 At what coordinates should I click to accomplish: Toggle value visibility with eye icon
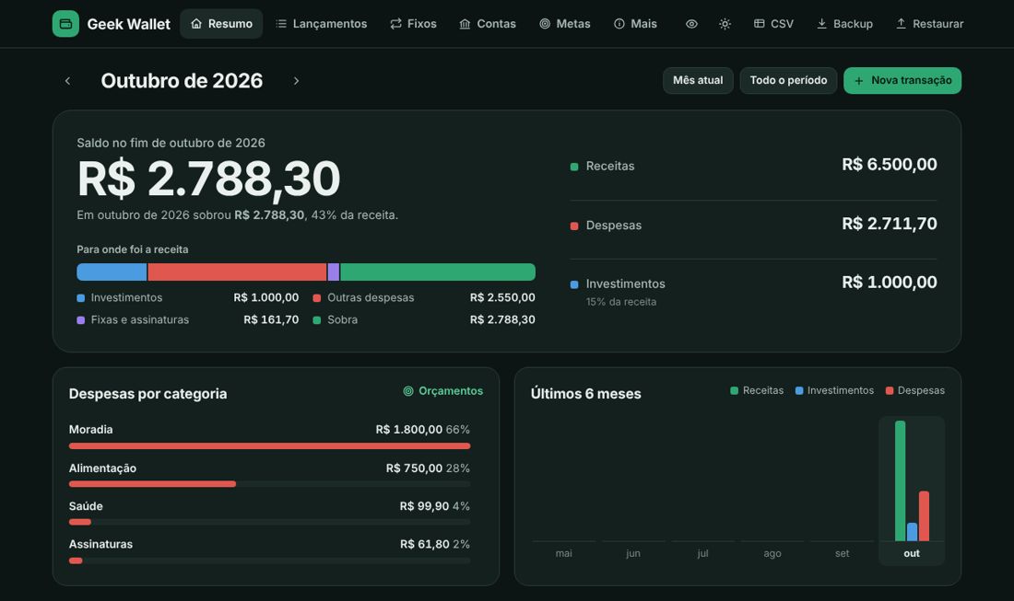click(691, 24)
